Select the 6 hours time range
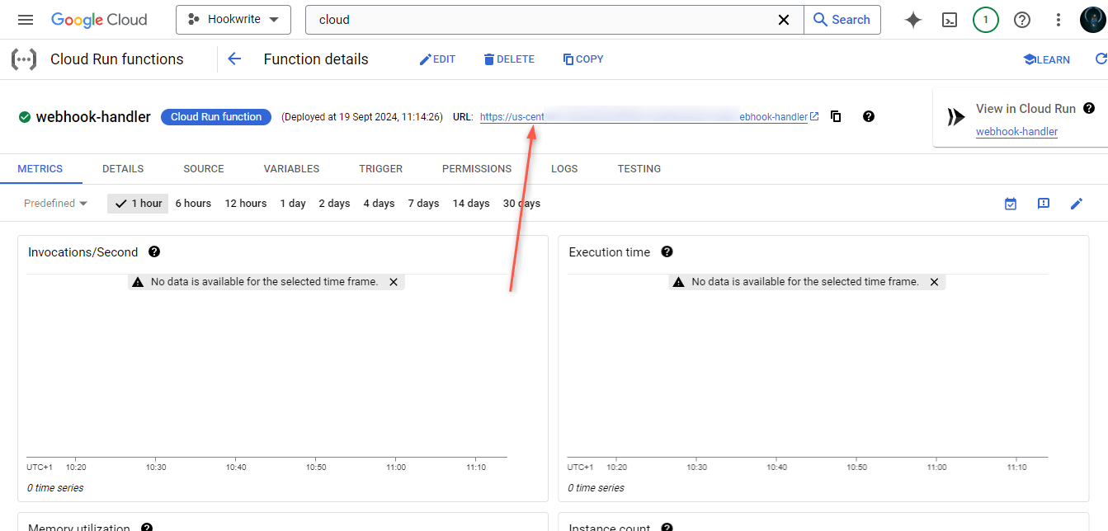The width and height of the screenshot is (1108, 531). [192, 203]
